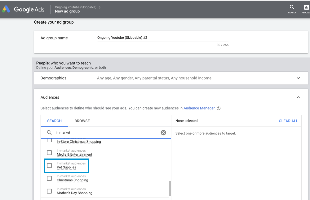Enable the Christmas Shopping audience
310x200 pixels.
(x=49, y=178)
